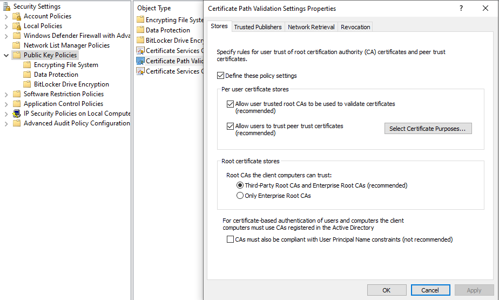Select Public Key Policies tree label
The image size is (499, 300).
(50, 55)
